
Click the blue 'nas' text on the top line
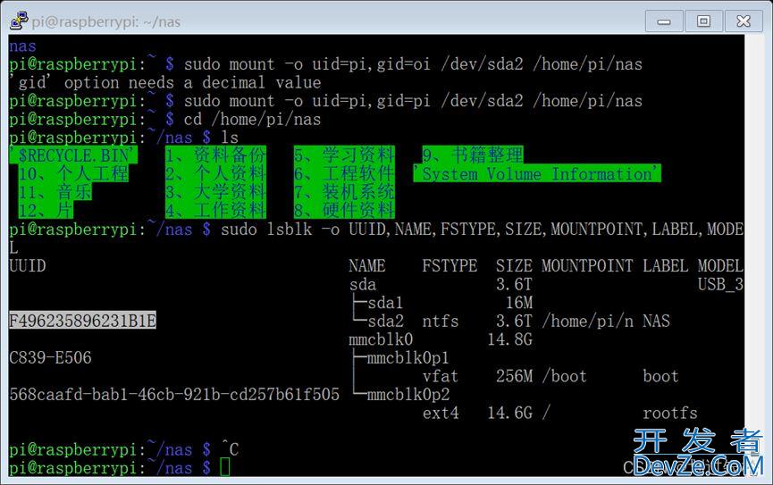click(x=22, y=46)
